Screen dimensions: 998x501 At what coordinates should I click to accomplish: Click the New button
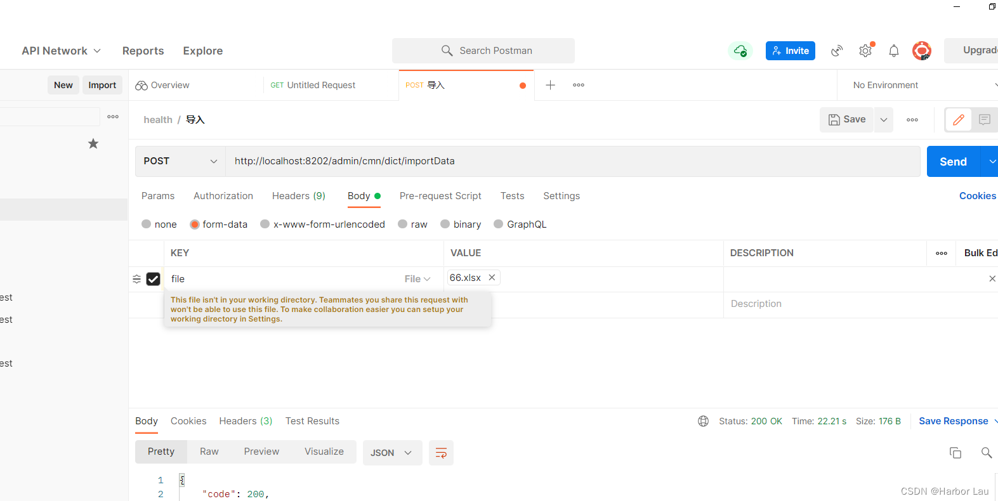63,85
